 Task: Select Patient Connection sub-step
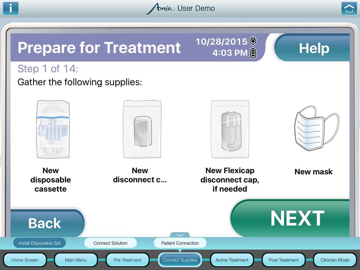pos(180,243)
